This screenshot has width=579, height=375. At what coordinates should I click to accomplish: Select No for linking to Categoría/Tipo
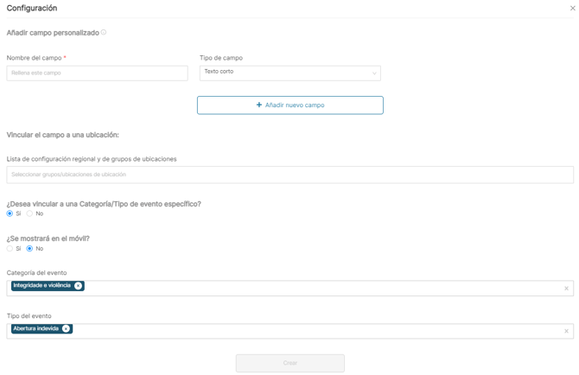pyautogui.click(x=29, y=213)
